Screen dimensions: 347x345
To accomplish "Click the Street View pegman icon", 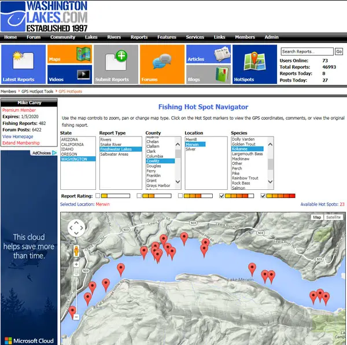I will [76, 251].
